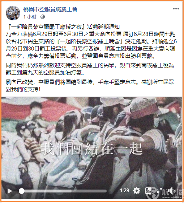184x203 pixels.
Task: Switch video to picture-in-picture mode
Action: [x=148, y=191]
